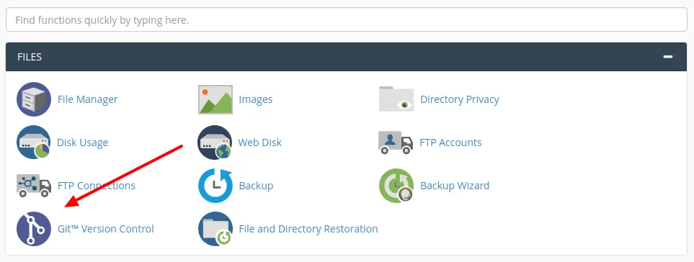Click the Images mountain icon
Viewport: 694px width, 262px height.
pos(215,99)
